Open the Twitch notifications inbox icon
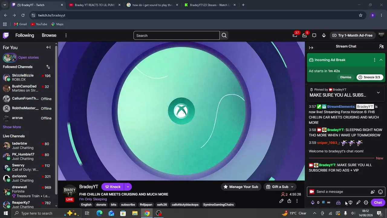Viewport: 387px width, 218px height. [x=304, y=35]
